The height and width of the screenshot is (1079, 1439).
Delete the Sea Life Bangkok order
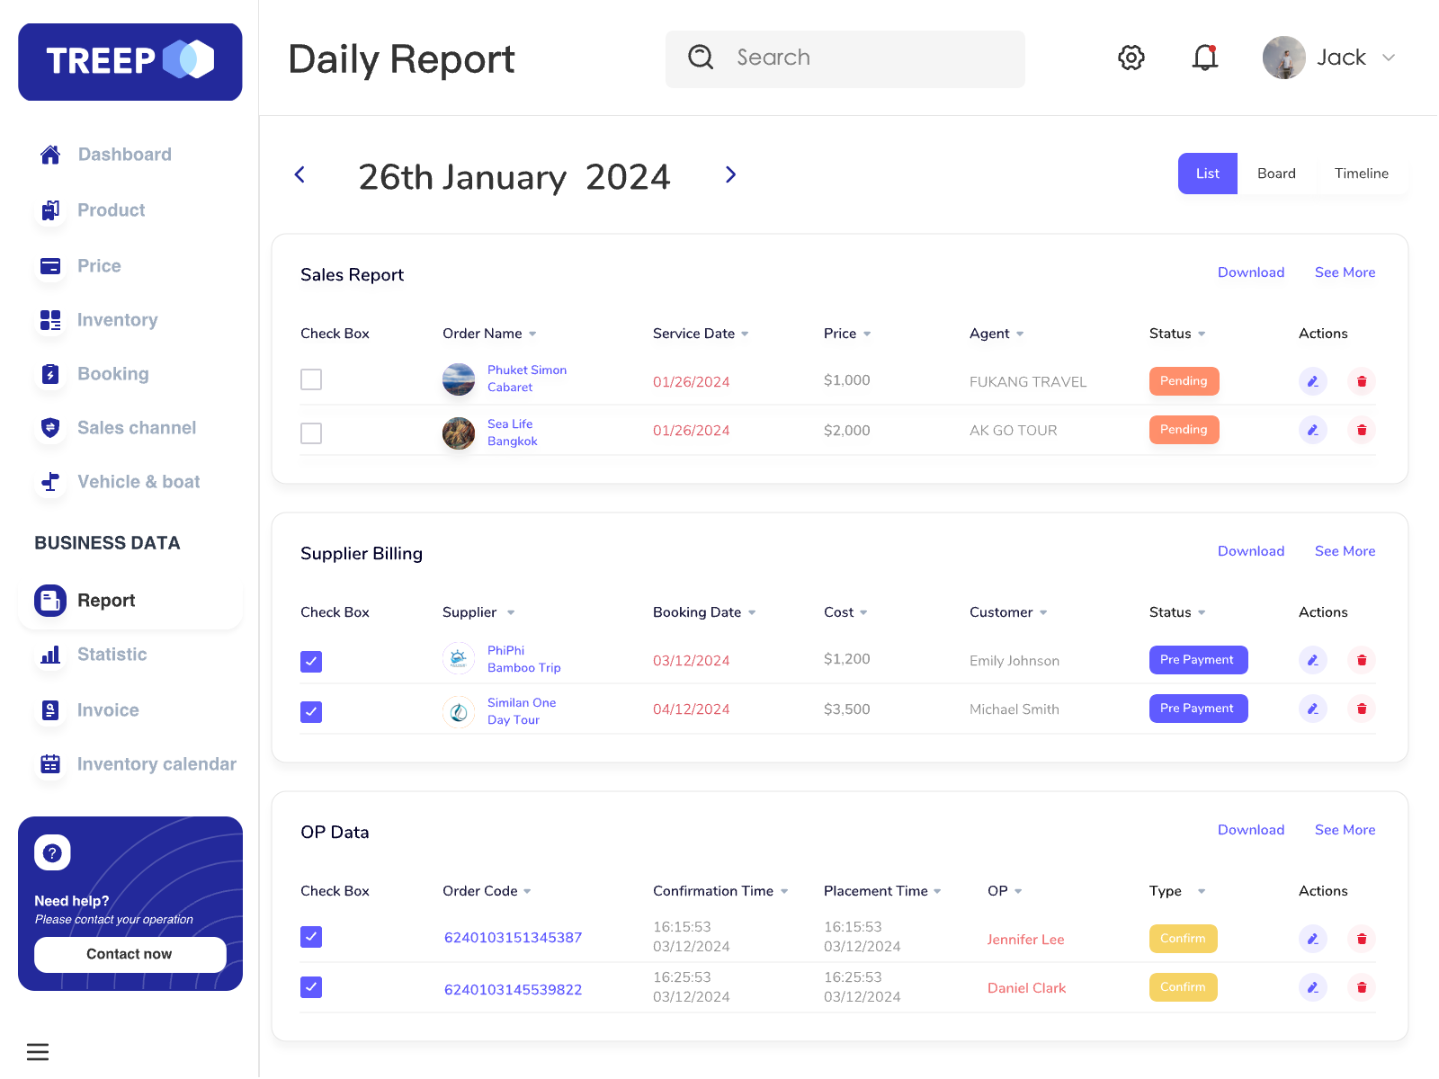pyautogui.click(x=1362, y=430)
